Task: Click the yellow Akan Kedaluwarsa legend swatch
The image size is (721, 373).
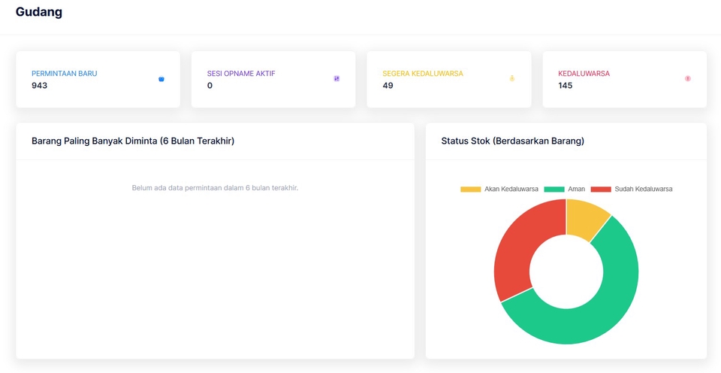Action: [x=470, y=189]
